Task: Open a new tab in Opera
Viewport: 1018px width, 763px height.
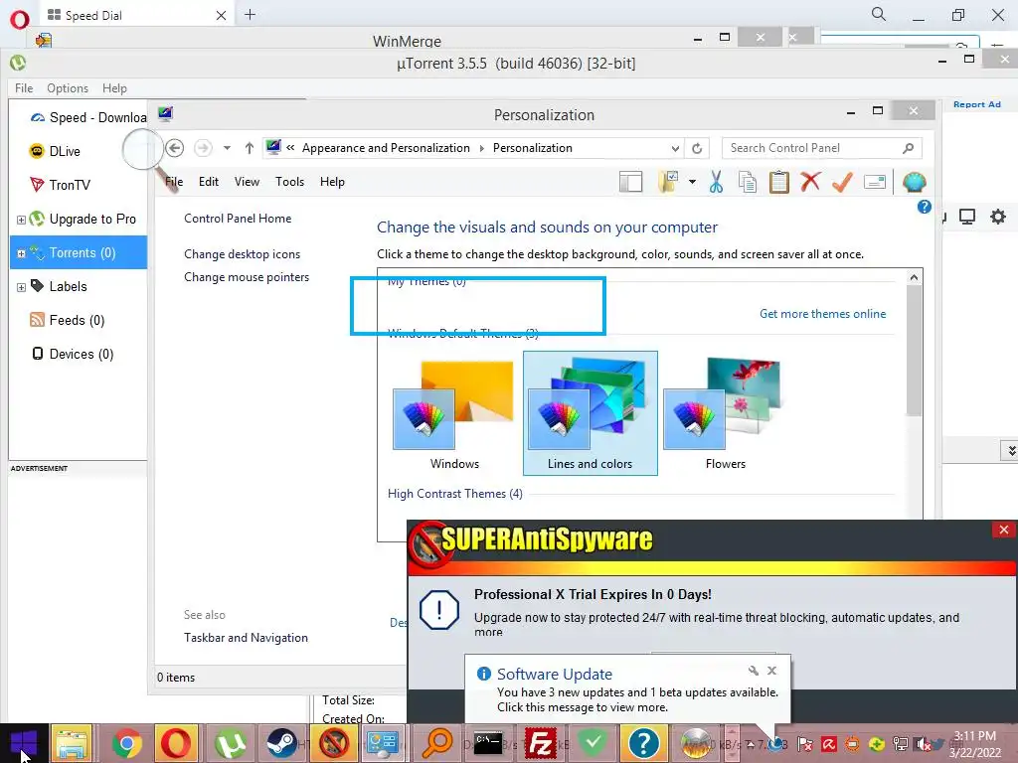Action: [250, 15]
